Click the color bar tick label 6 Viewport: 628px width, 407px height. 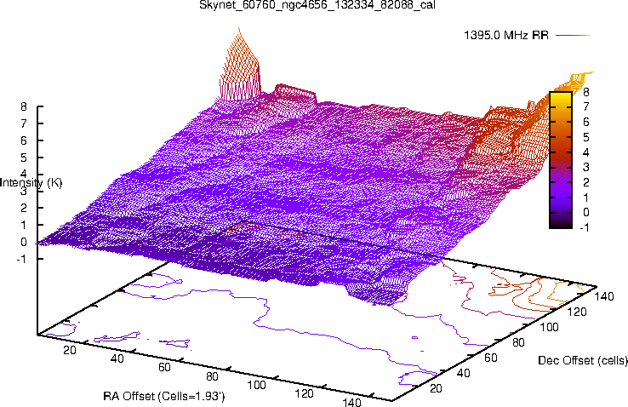point(586,122)
